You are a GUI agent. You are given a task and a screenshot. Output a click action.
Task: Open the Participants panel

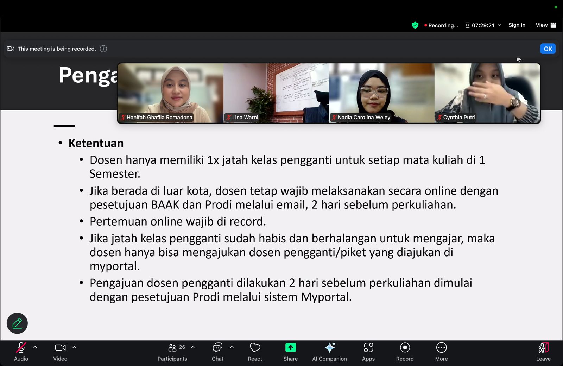tap(172, 351)
